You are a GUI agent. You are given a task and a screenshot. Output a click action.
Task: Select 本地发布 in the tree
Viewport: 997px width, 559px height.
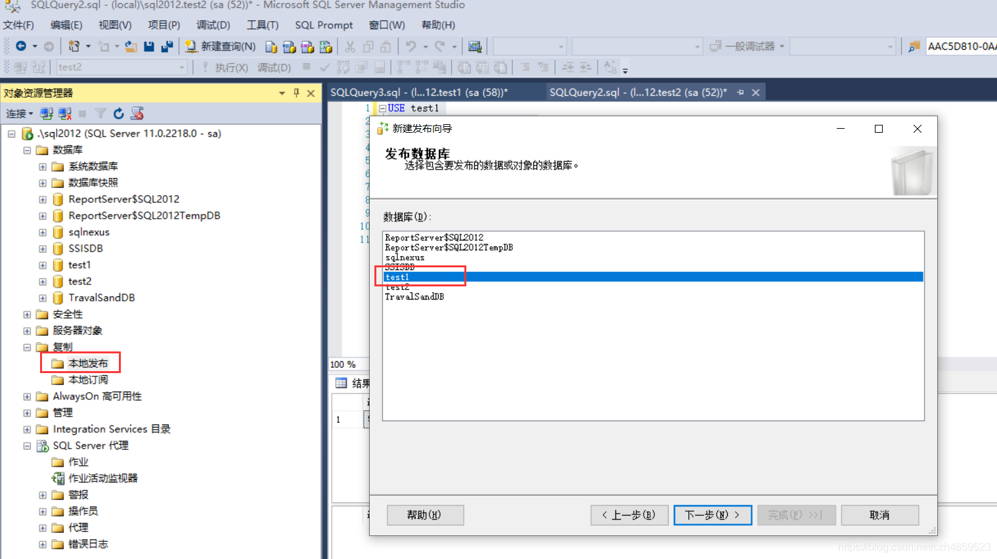click(x=88, y=363)
